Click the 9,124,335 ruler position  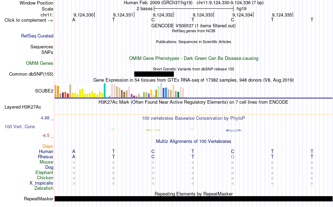tap(282, 15)
